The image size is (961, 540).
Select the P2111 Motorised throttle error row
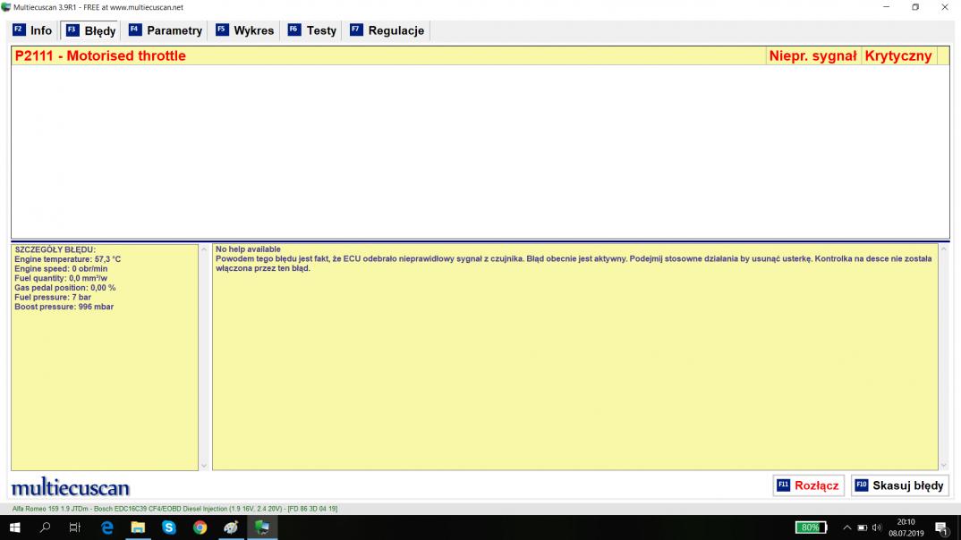coord(480,55)
